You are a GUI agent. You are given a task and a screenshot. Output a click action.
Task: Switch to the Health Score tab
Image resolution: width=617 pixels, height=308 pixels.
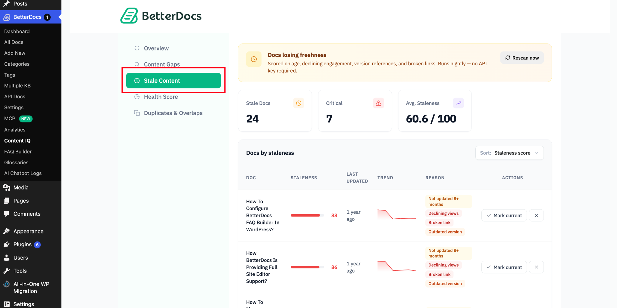174,97
